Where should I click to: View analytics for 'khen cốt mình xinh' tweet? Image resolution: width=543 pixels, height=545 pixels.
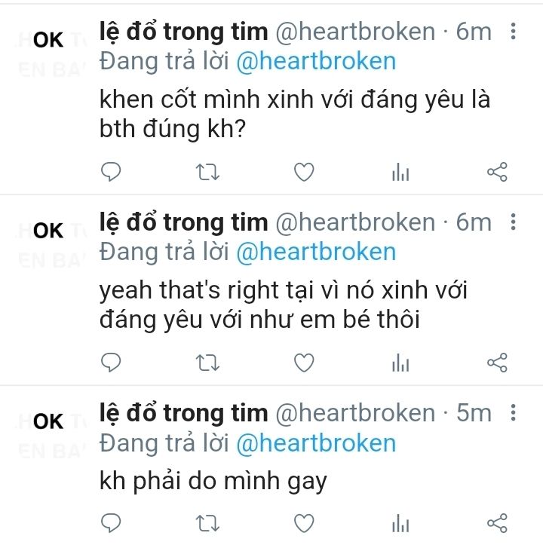click(400, 172)
